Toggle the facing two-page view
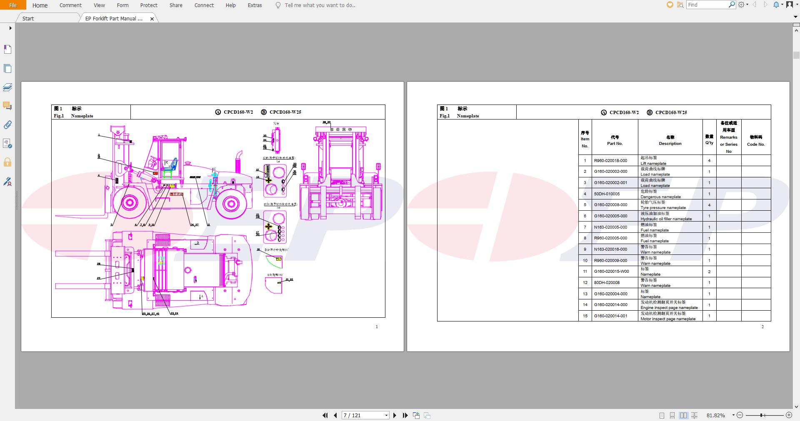800x421 pixels. click(683, 415)
